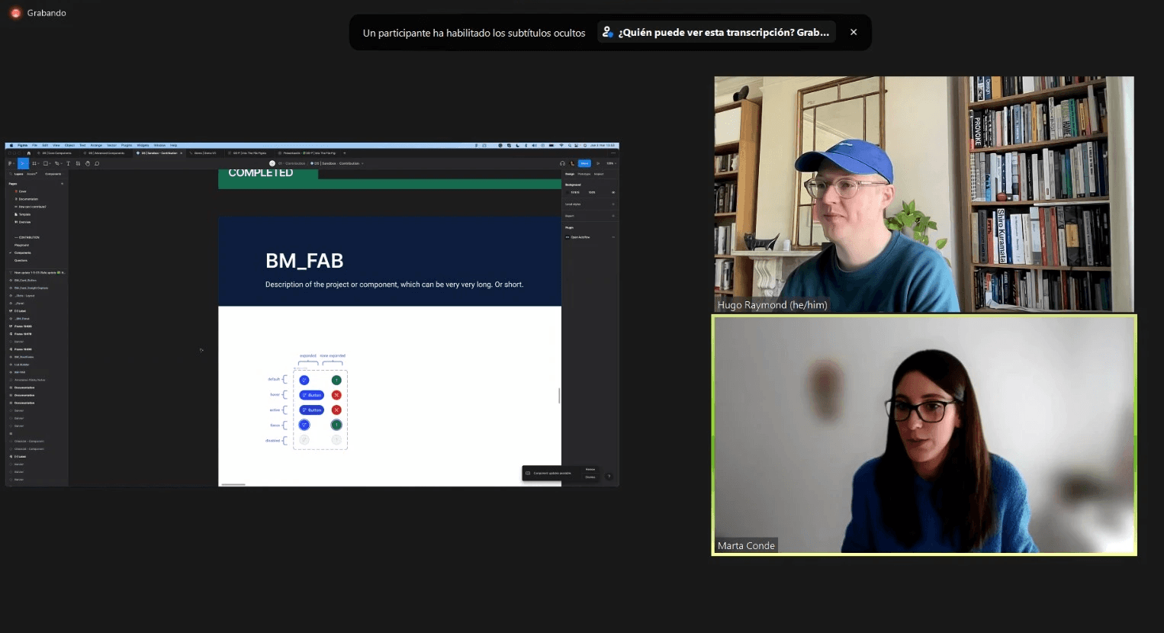
Task: Remove the Open Autoflow plugin with minus
Action: coord(613,237)
